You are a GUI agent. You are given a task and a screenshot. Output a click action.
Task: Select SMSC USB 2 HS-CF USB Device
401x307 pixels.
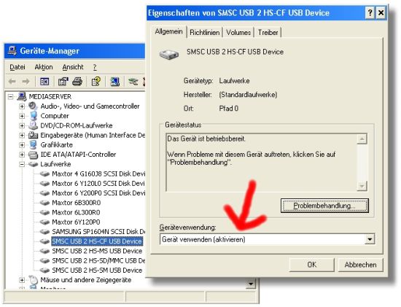pyautogui.click(x=97, y=241)
